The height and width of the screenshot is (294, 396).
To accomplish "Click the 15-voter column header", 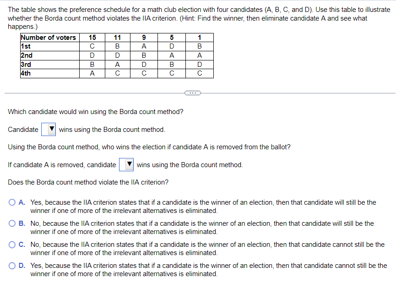I will coord(92,38).
